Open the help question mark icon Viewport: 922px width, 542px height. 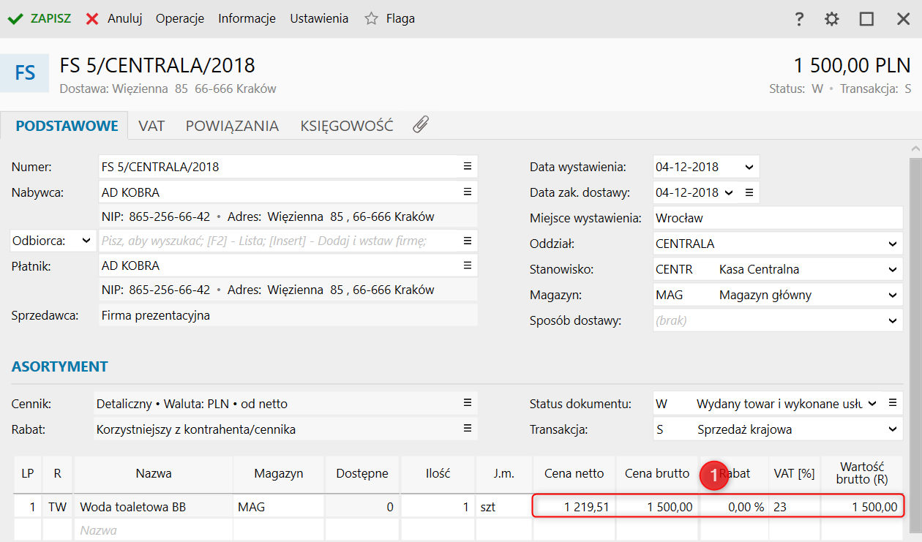point(799,19)
